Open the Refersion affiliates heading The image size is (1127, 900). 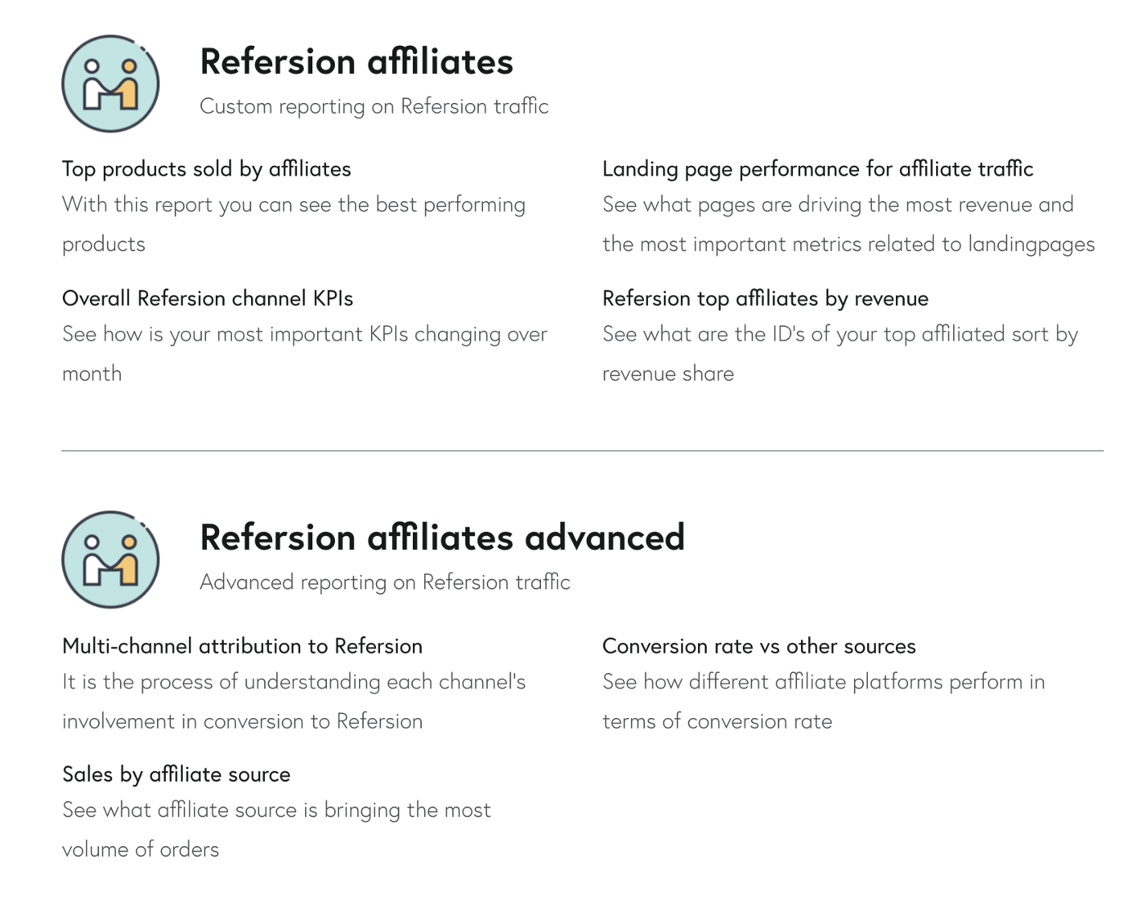(357, 62)
